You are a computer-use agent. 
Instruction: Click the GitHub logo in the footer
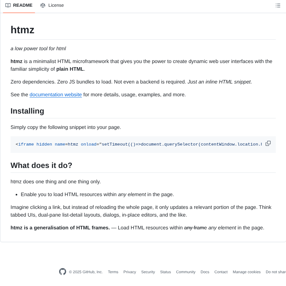63,272
